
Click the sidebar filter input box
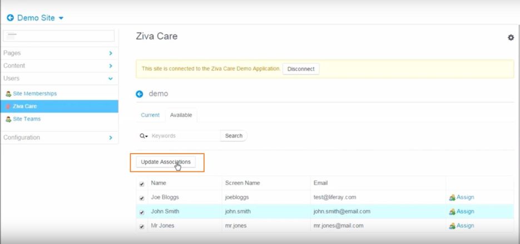59,35
